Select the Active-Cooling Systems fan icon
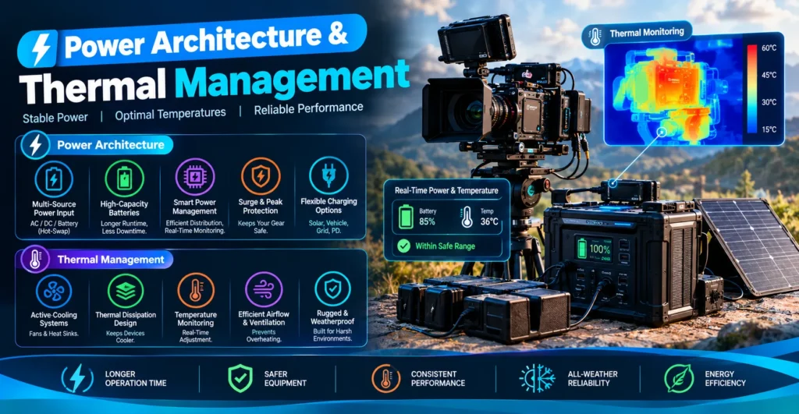 (x=54, y=292)
